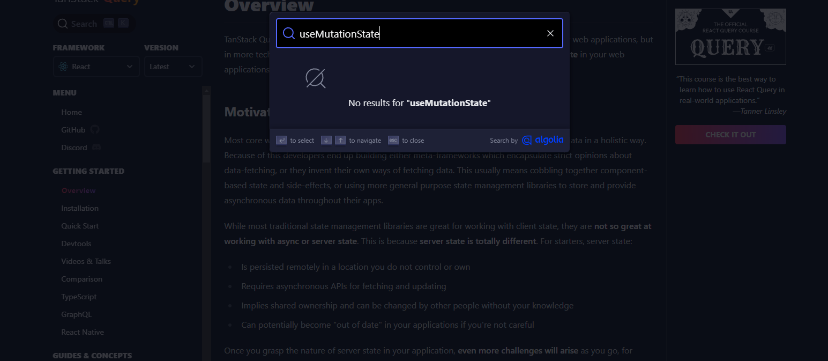This screenshot has width=828, height=361.
Task: Open the Latest version dropdown
Action: pos(173,67)
